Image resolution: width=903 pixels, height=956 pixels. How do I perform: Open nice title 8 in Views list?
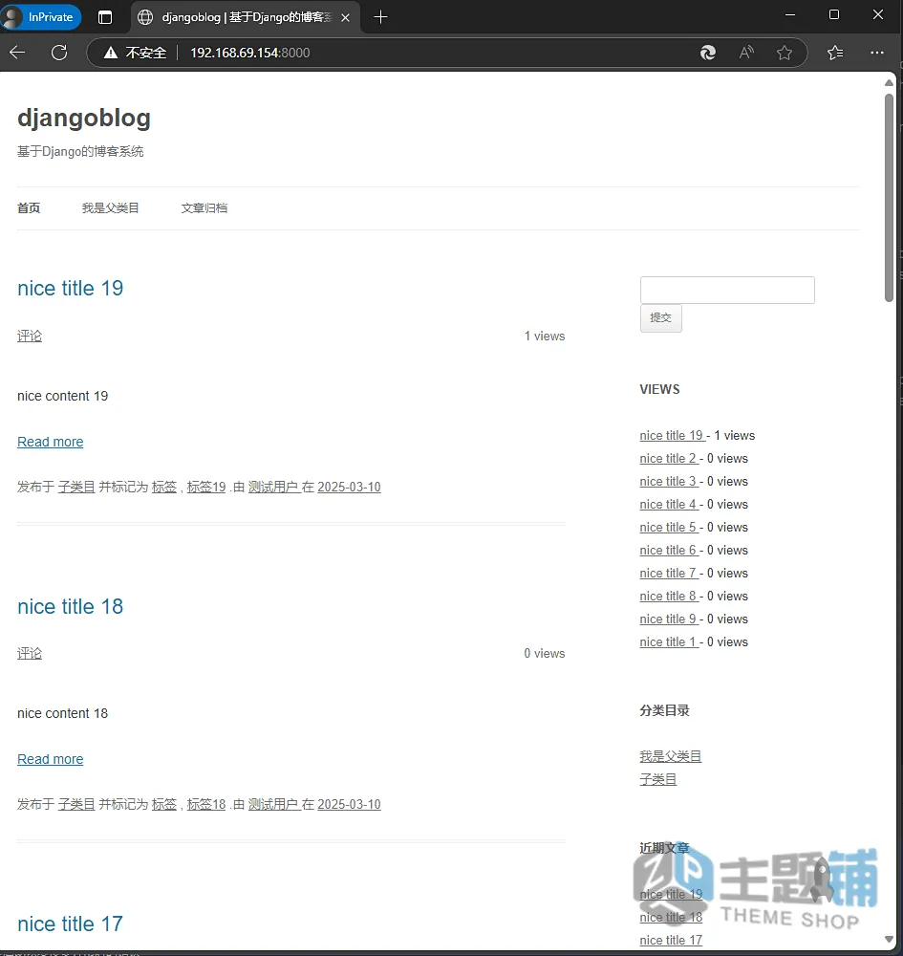click(x=668, y=597)
